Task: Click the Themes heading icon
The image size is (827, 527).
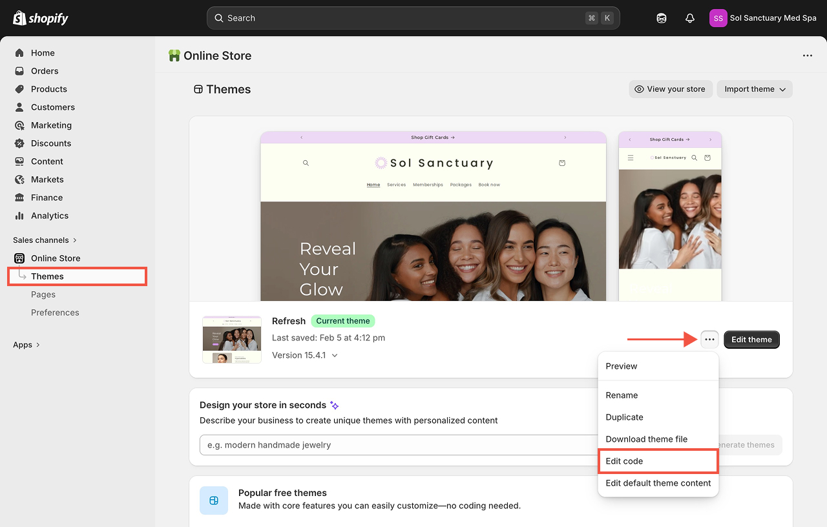Action: tap(198, 90)
